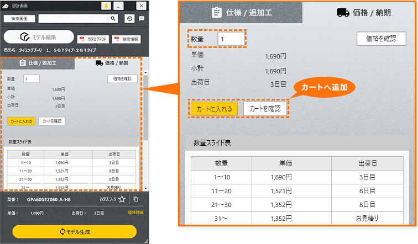Click the copy part number icon

[136, 199]
